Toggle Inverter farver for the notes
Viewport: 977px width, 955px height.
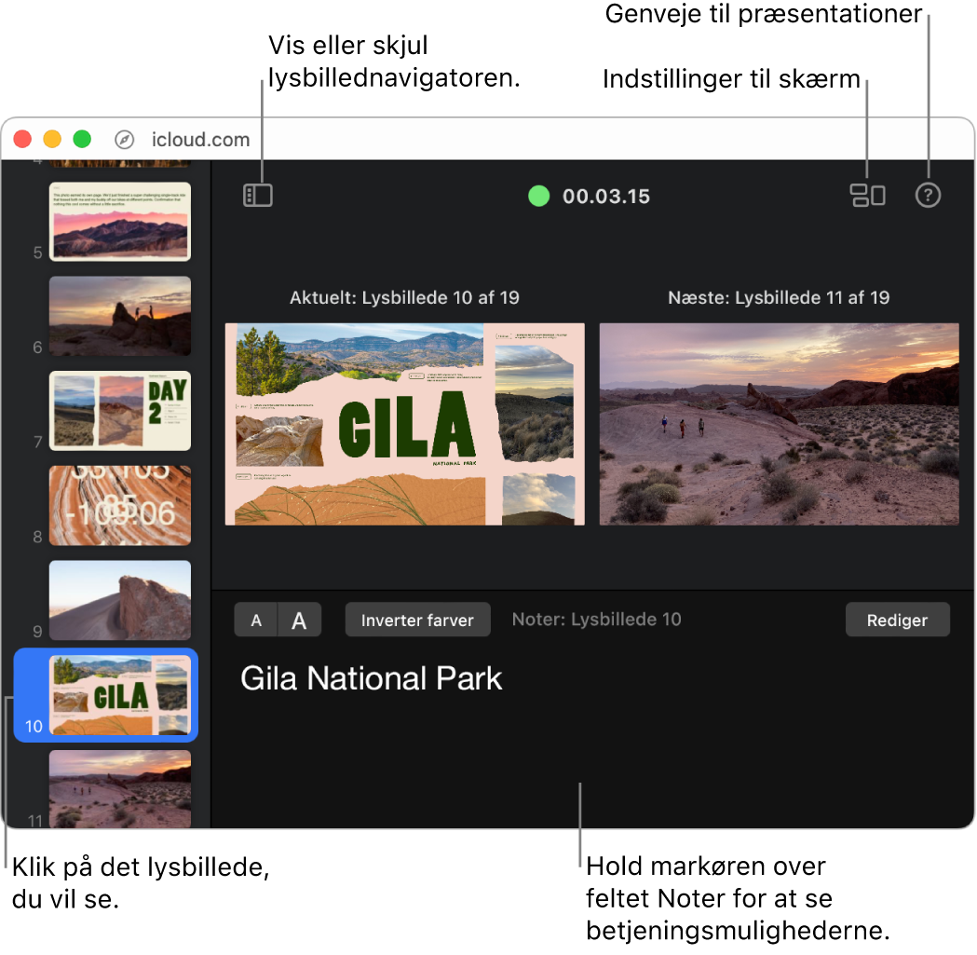tap(417, 620)
